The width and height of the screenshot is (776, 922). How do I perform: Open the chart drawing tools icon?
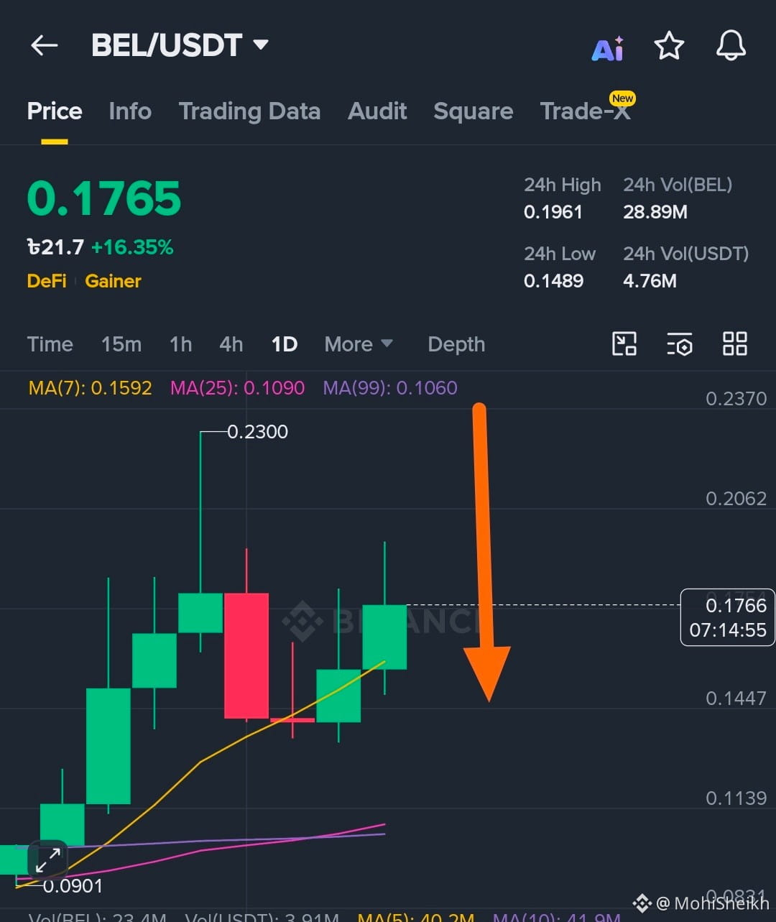point(624,344)
